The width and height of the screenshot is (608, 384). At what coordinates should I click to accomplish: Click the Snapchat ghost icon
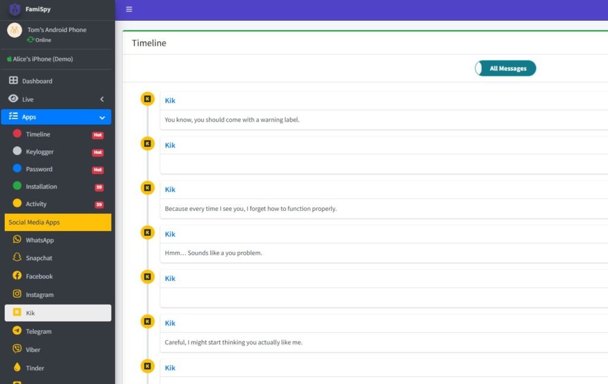(17, 257)
